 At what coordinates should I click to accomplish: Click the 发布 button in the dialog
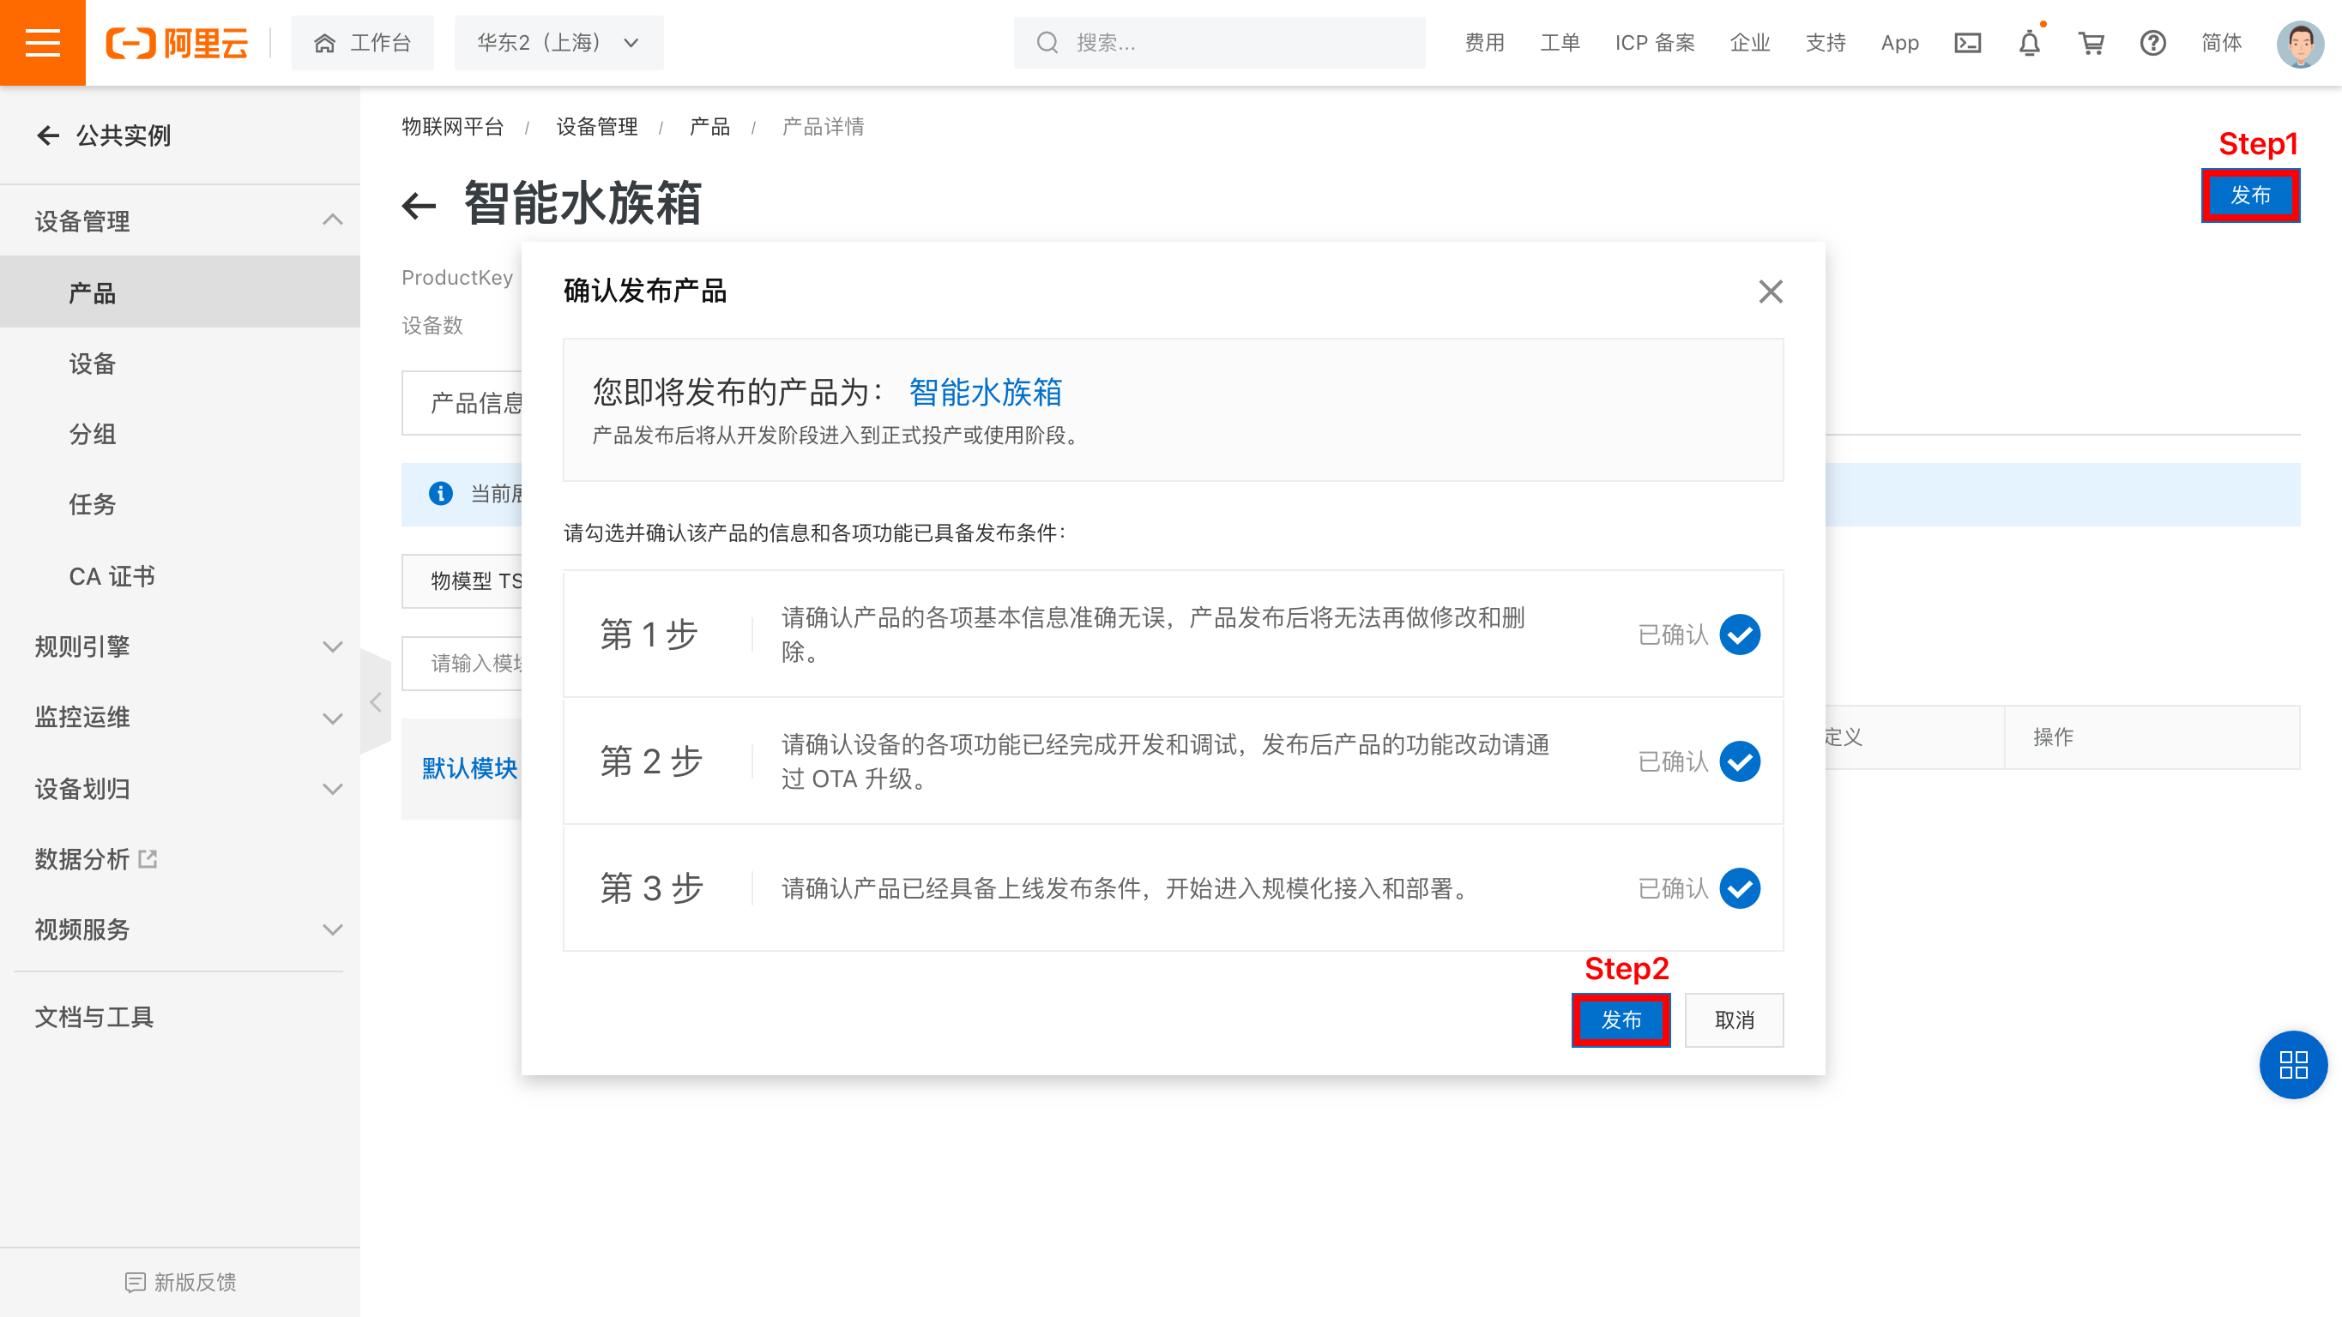click(x=1622, y=1019)
